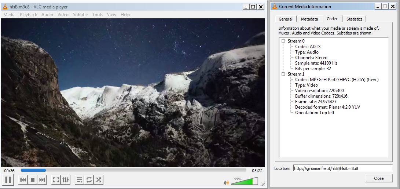
Task: Open extended settings equalizer icon
Action: (x=65, y=180)
